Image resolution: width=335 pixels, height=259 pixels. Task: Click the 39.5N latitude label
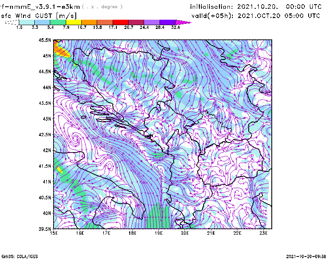45,229
